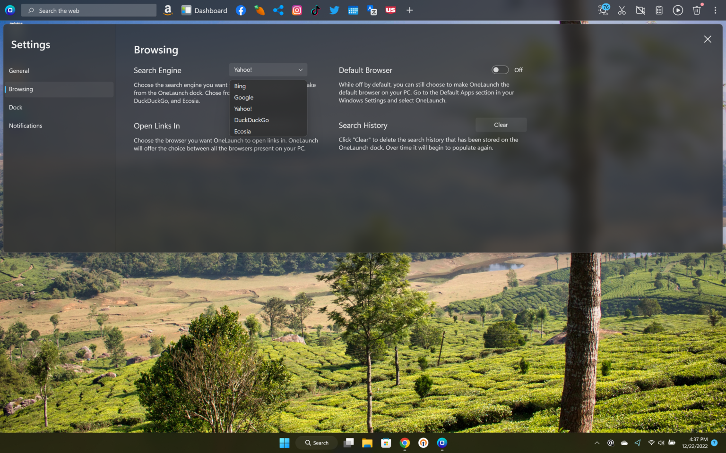
Task: Open the Search Engine dropdown
Action: tap(268, 69)
